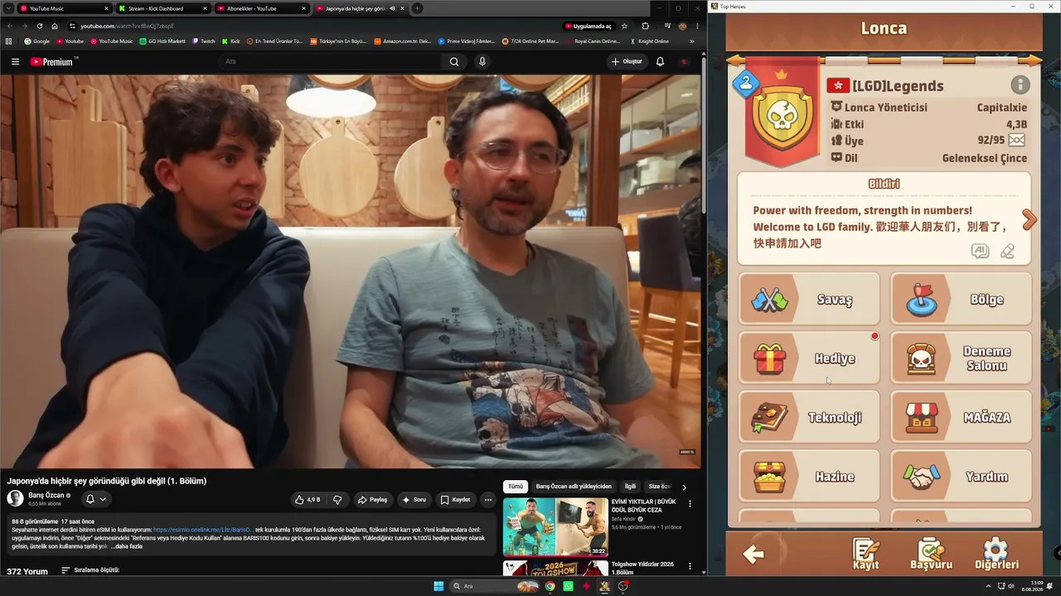Open the Teknoloji guild menu
The image size is (1061, 596).
(809, 417)
